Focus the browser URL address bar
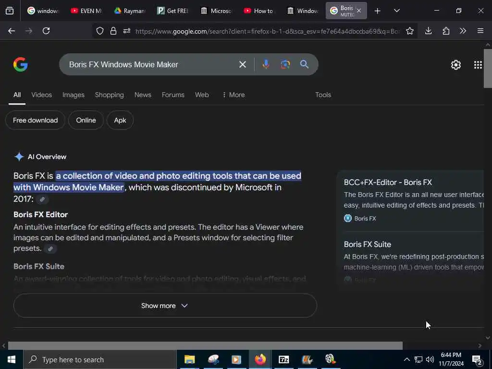The height and width of the screenshot is (369, 492). click(x=267, y=31)
